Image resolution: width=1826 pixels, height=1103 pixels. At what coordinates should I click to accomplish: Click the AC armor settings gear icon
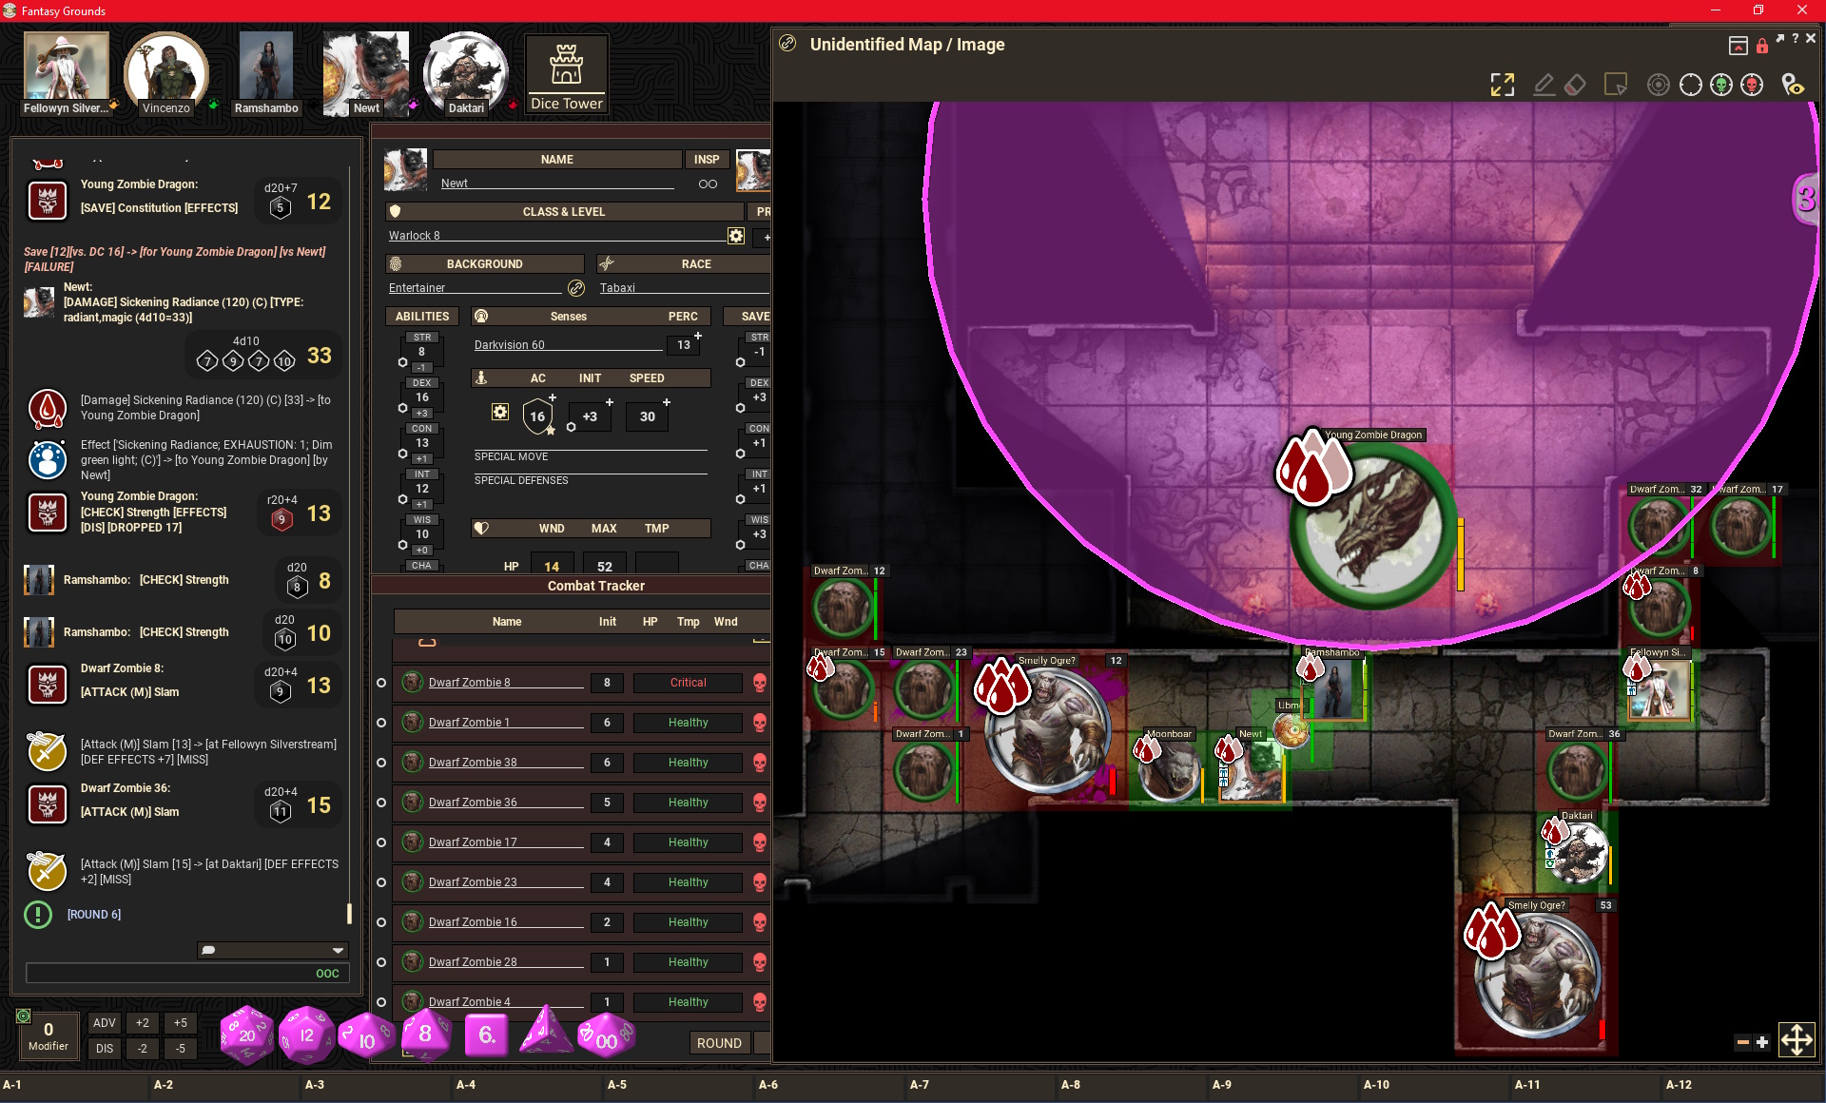500,412
